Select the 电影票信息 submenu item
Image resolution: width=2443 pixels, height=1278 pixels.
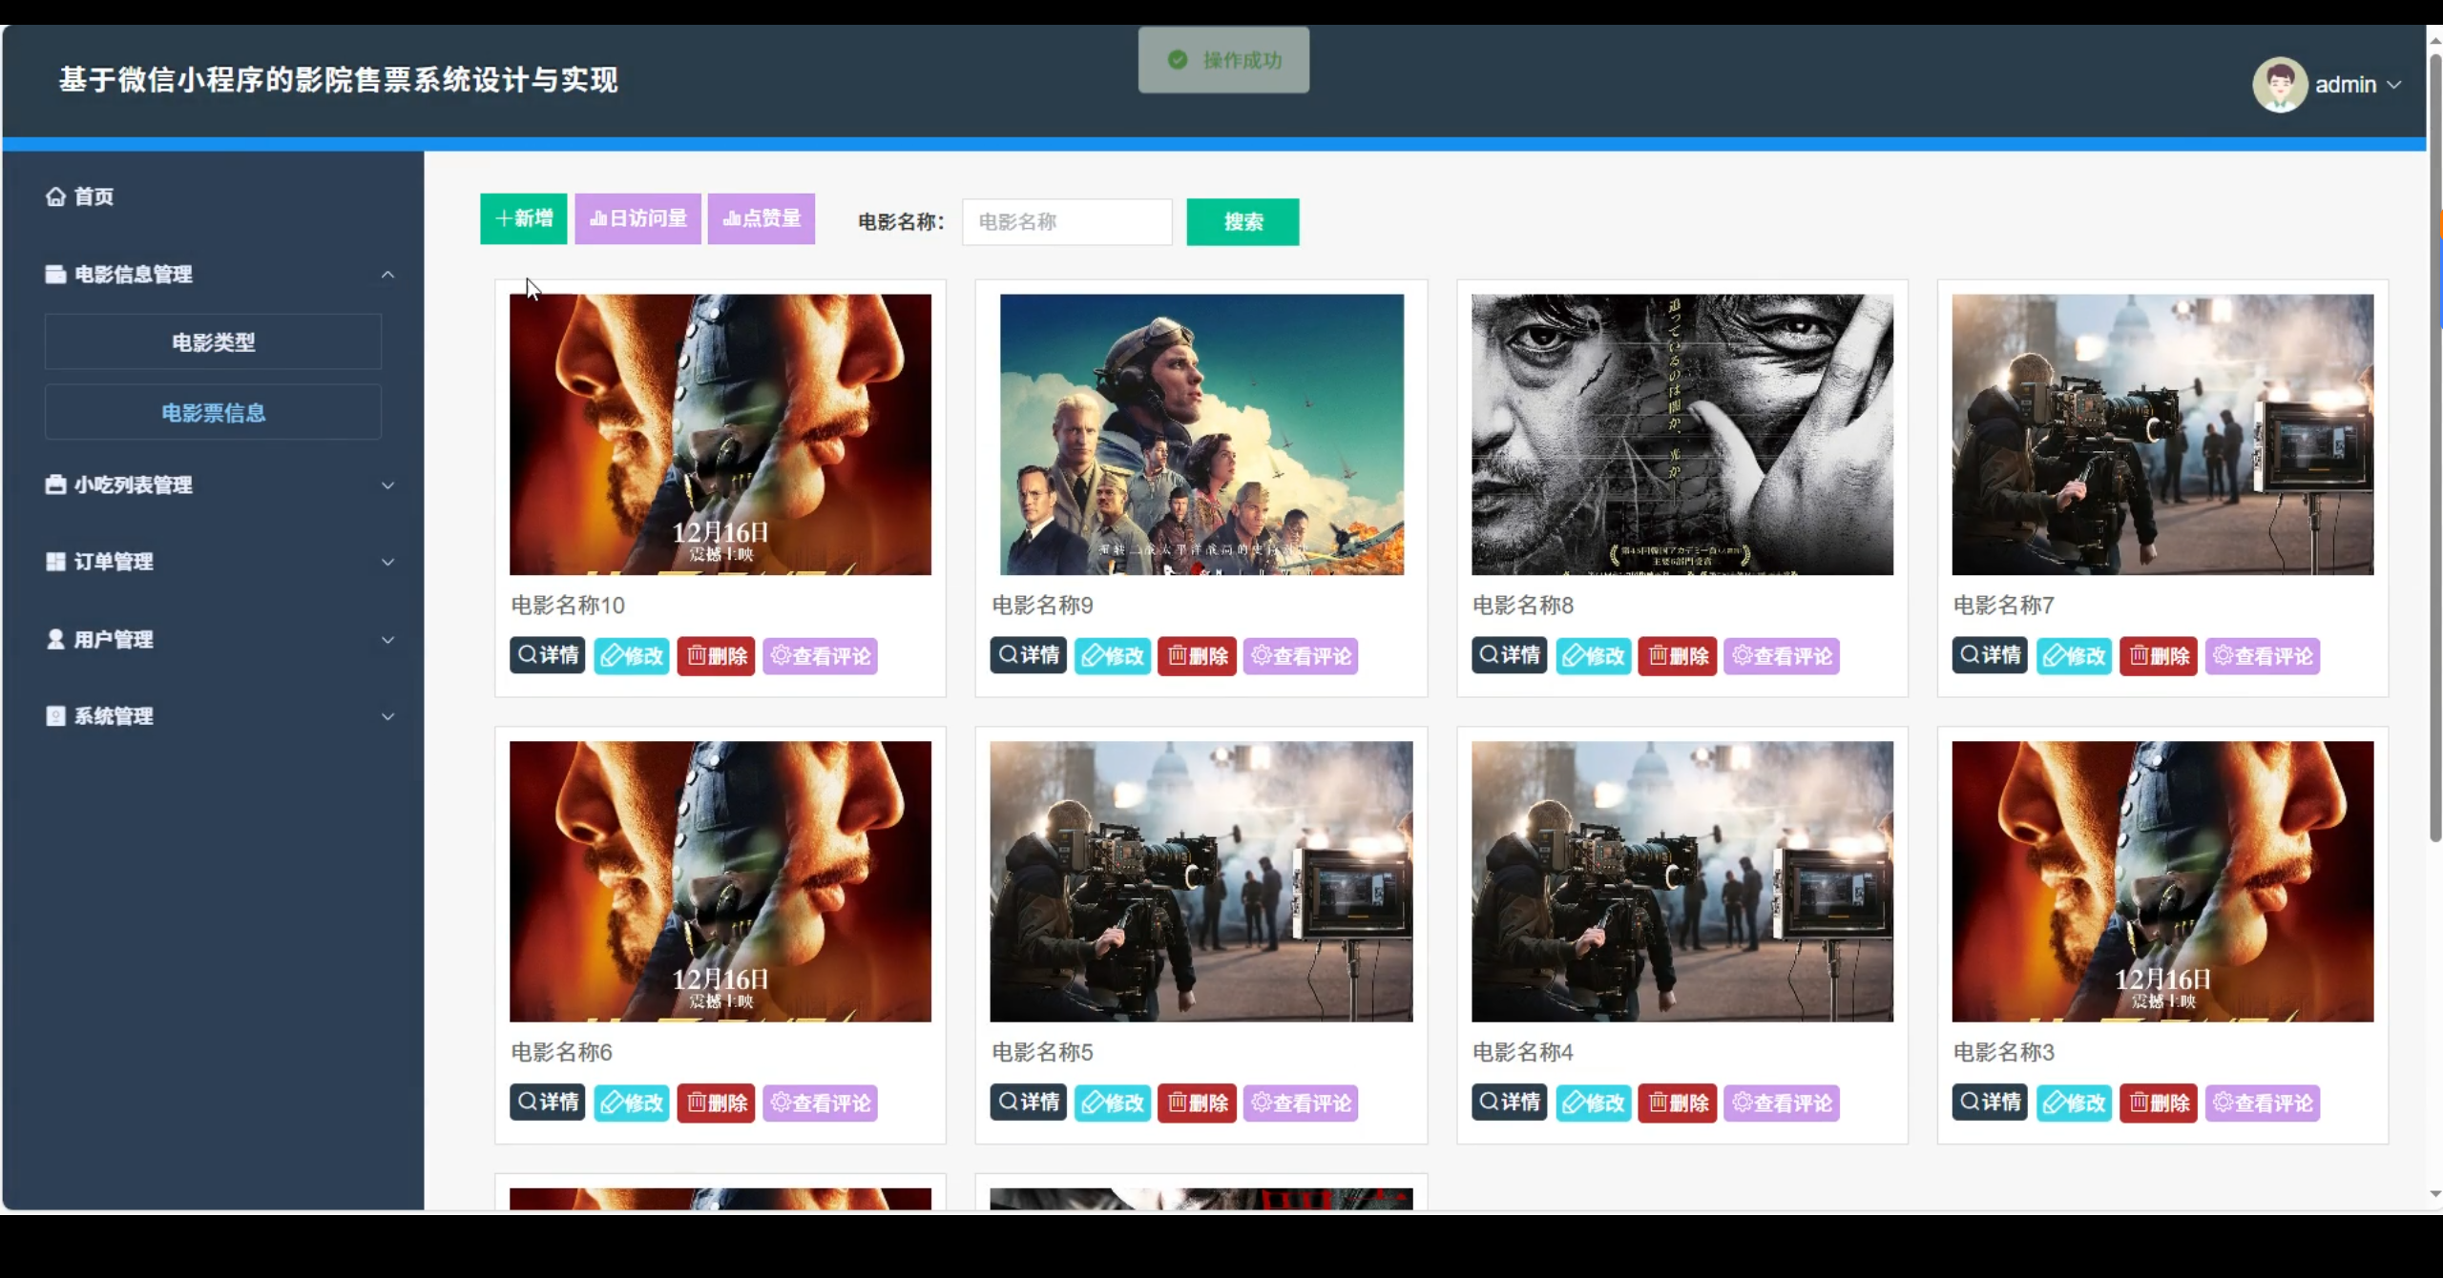point(213,412)
